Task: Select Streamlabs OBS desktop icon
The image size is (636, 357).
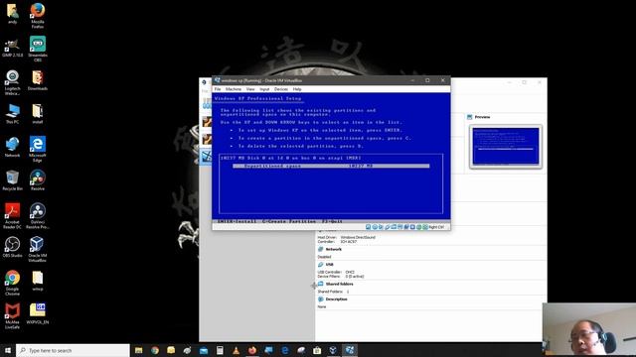Action: (x=38, y=49)
